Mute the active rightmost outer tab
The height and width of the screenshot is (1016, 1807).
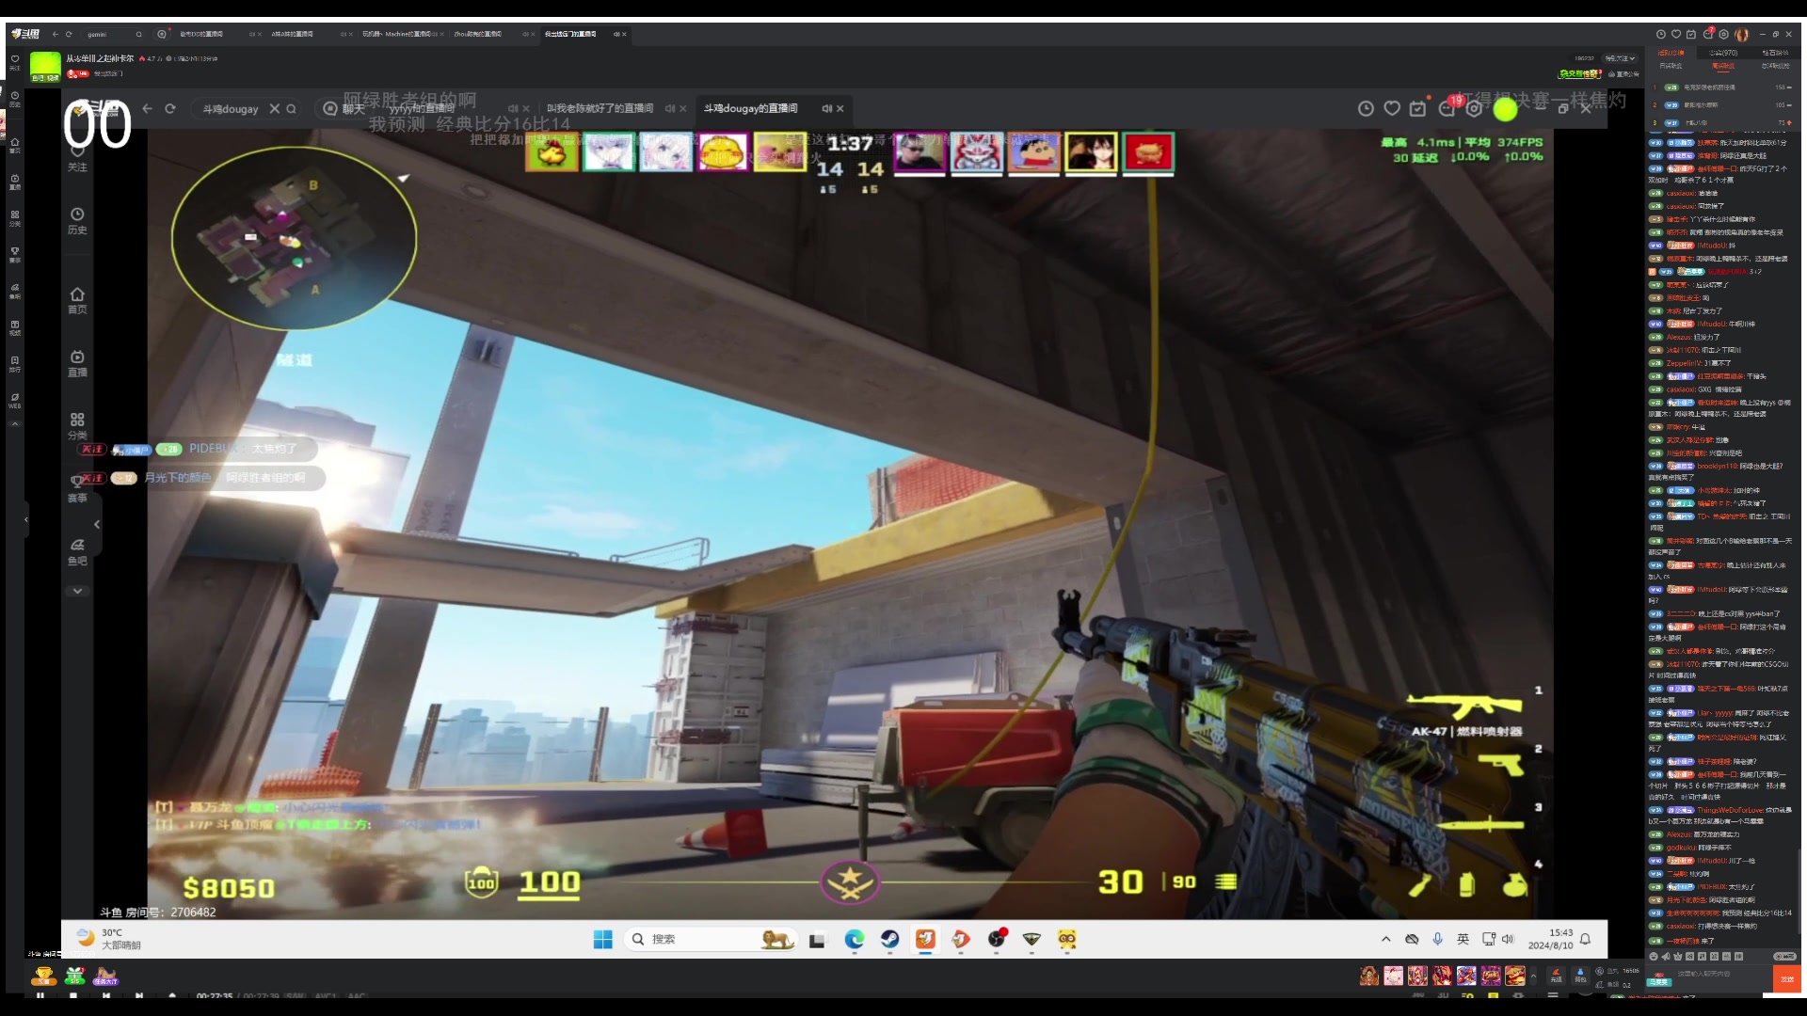point(616,34)
